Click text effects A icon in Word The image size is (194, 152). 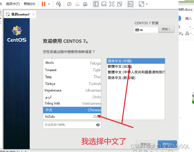coord(187,33)
